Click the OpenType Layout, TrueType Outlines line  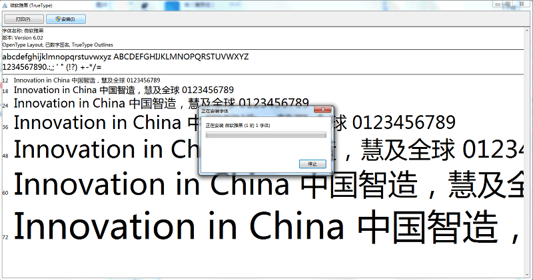[57, 45]
